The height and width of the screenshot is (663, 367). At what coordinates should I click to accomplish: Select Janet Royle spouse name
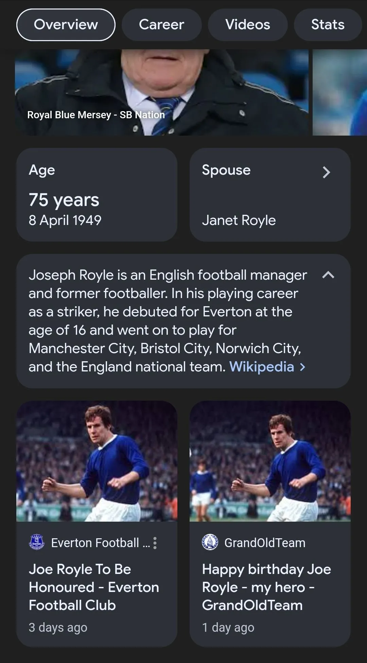tap(239, 221)
